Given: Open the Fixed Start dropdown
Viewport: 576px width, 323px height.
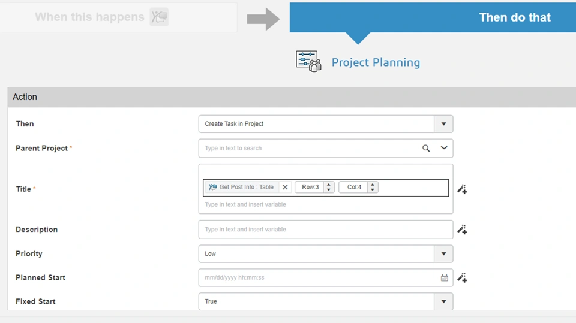Looking at the screenshot, I should click(x=443, y=301).
